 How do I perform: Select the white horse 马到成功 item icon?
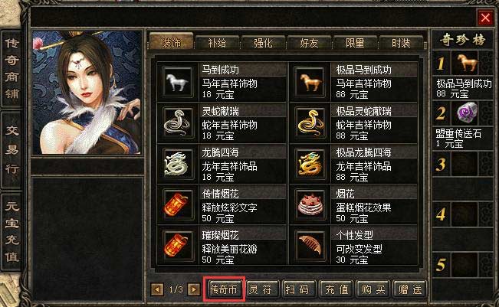[178, 82]
